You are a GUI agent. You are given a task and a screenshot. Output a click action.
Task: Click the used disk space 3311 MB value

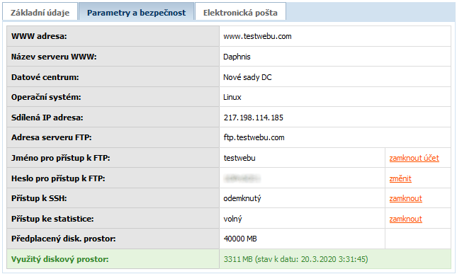click(x=295, y=259)
